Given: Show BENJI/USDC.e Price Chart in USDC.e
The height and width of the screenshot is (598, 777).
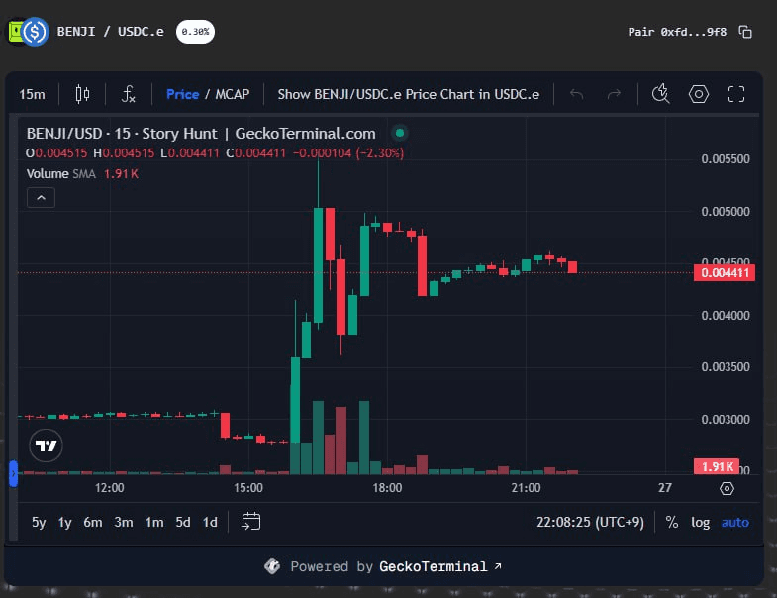Looking at the screenshot, I should point(409,94).
